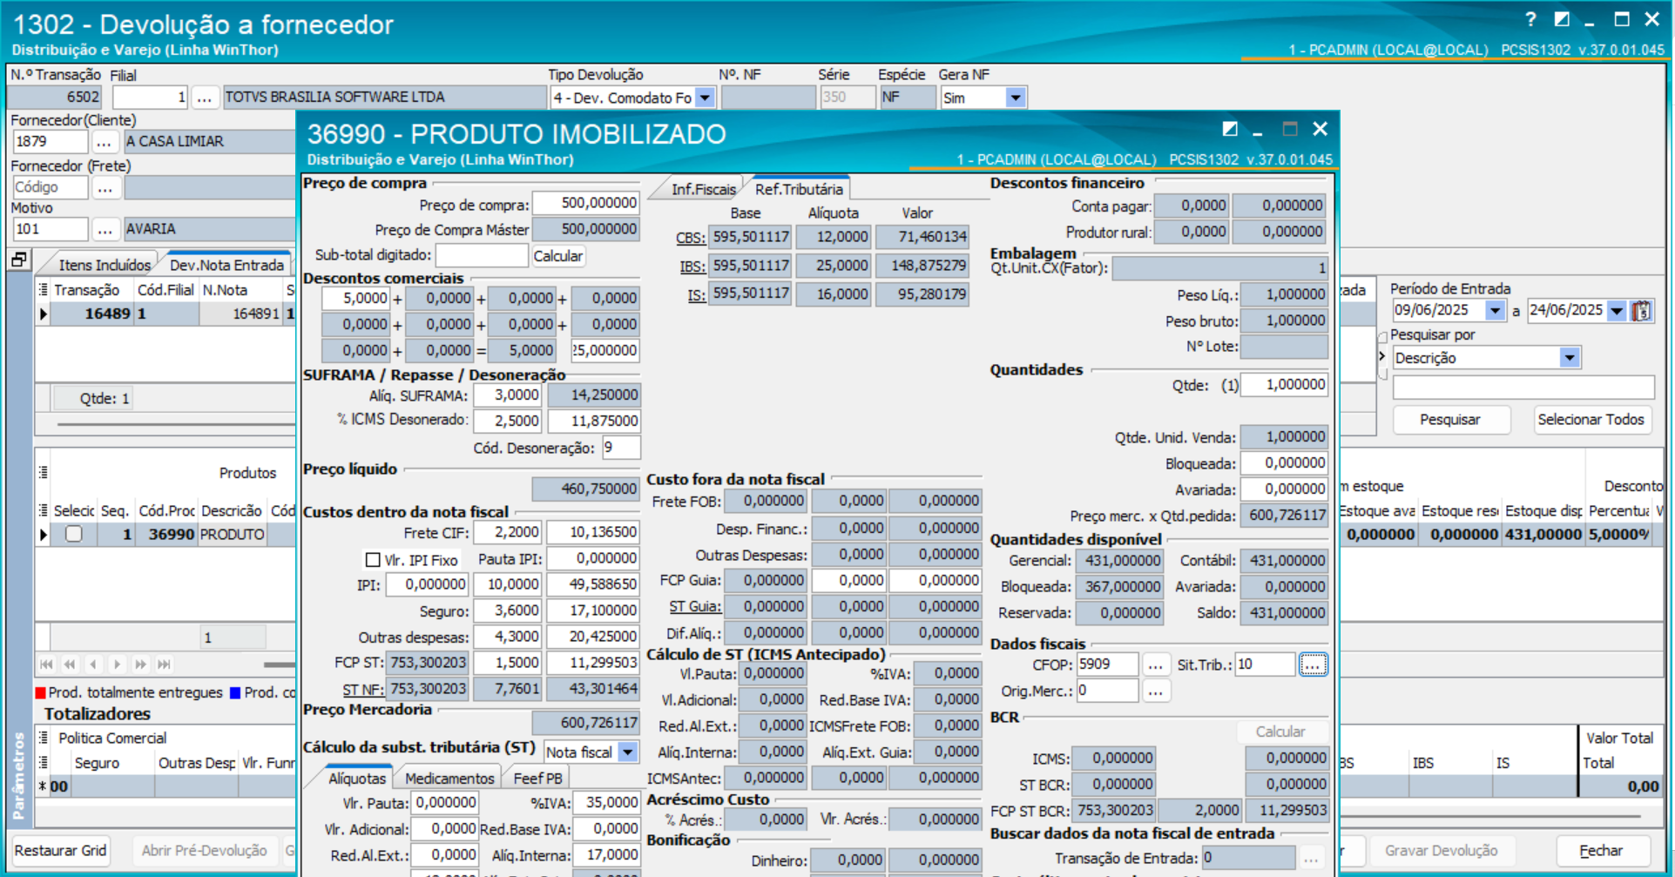The image size is (1675, 877).
Task: Click the Fornecedor(Cliente) code field 1879
Action: (51, 141)
